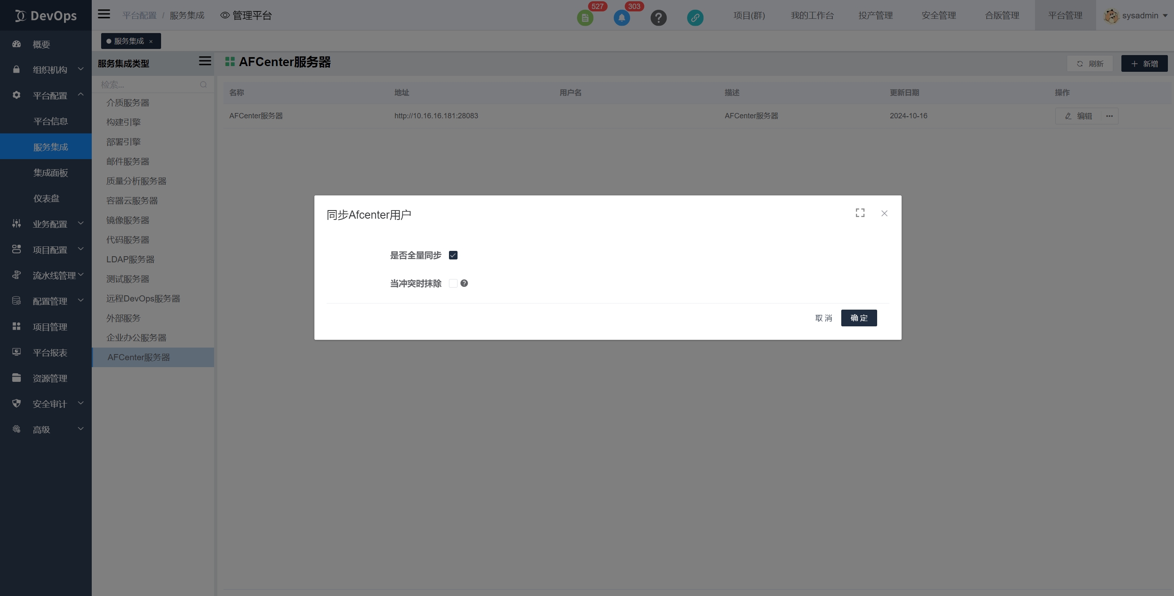This screenshot has height=596, width=1174.
Task: Click the 确定 button in dialog
Action: pyautogui.click(x=859, y=318)
